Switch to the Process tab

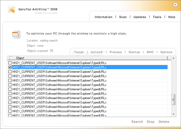116,52
